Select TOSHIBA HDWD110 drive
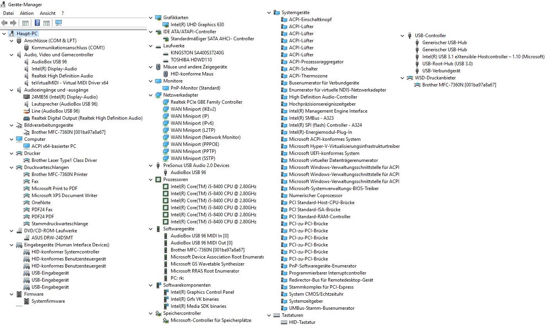Viewport: 549px width, 334px height. (191, 60)
